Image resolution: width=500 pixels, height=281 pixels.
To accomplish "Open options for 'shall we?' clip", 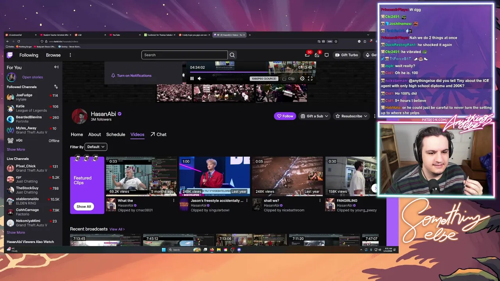I will [320, 201].
